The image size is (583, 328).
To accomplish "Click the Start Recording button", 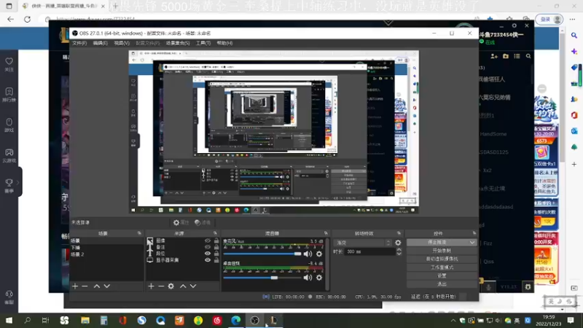I will point(442,251).
